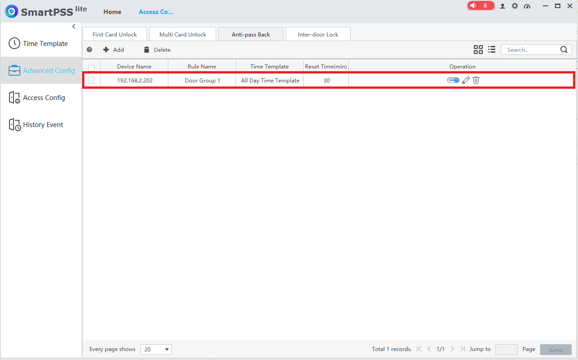The image size is (578, 360).
Task: Toggle the anti-pass back rule switch off
Action: point(453,80)
